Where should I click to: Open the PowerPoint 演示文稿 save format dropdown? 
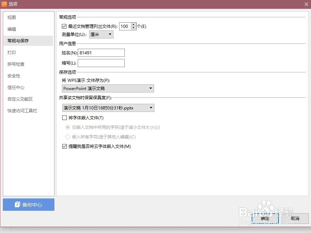pos(108,88)
